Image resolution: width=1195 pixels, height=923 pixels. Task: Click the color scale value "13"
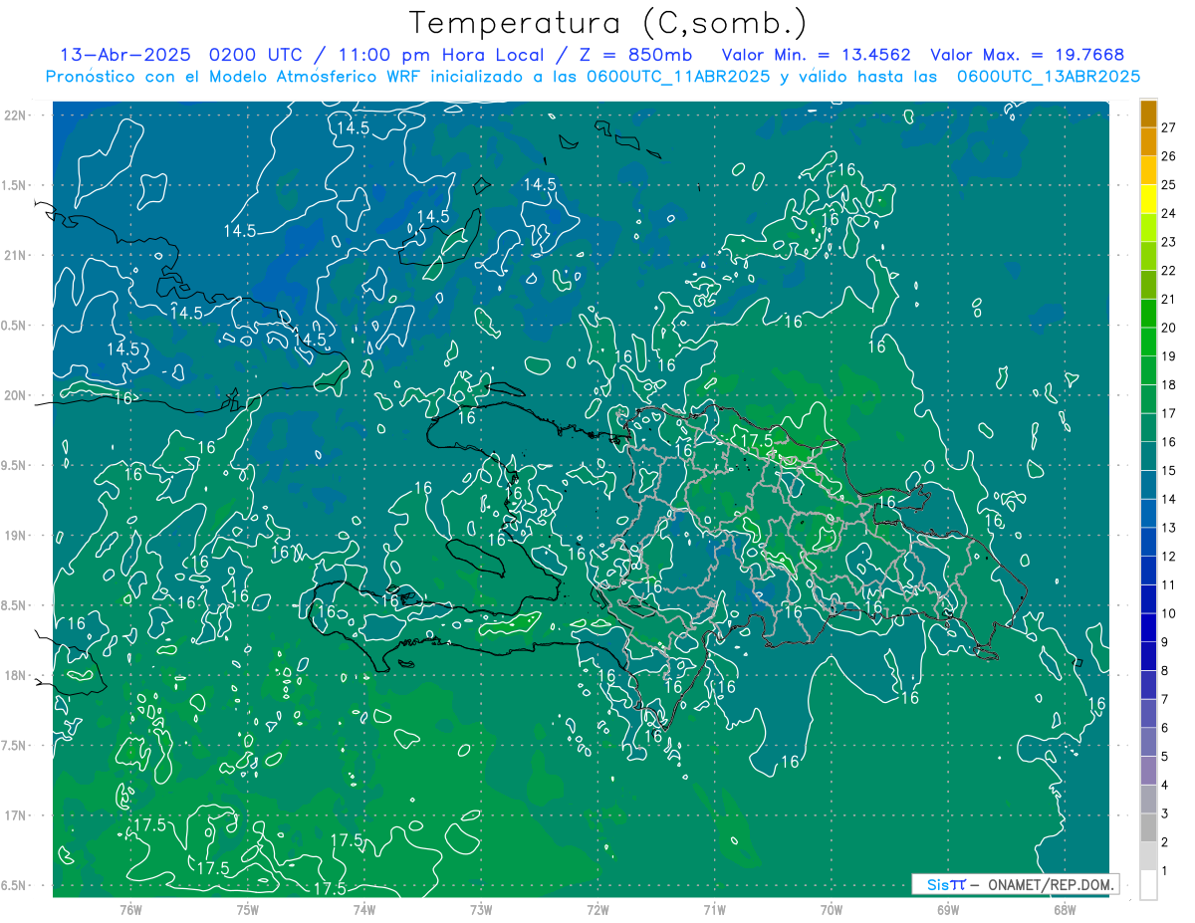point(1169,528)
